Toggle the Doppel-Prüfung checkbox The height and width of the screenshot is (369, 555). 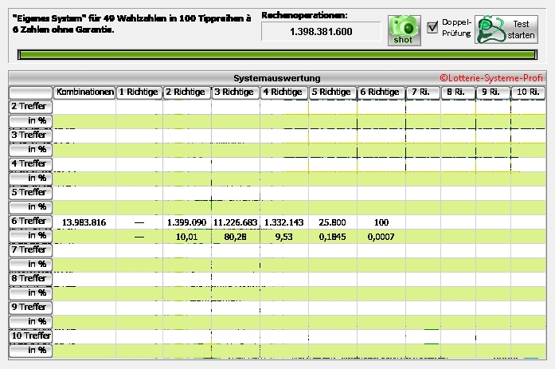tap(432, 27)
